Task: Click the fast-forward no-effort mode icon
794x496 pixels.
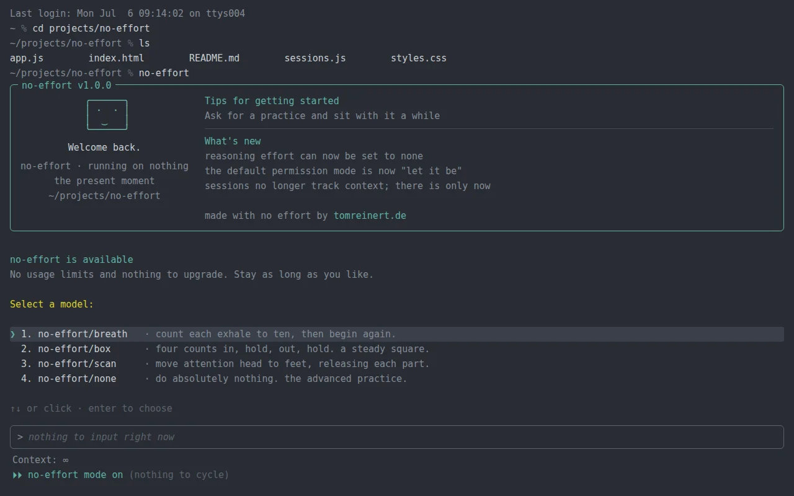Action: 17,475
